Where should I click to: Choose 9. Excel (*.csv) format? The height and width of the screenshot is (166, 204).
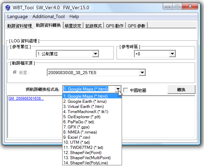click(x=92, y=137)
